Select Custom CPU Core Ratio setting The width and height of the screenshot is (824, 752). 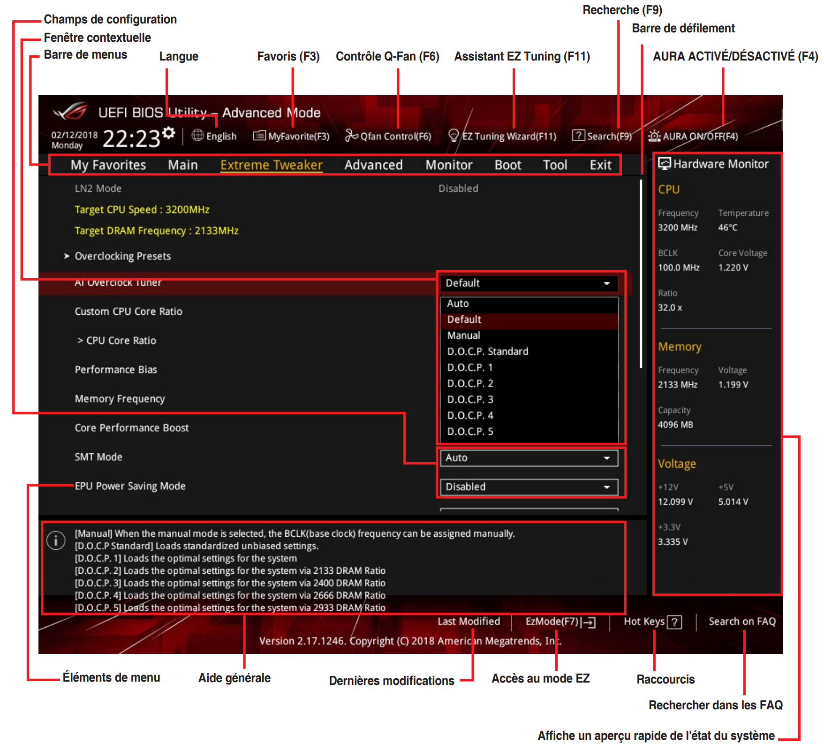[x=129, y=311]
